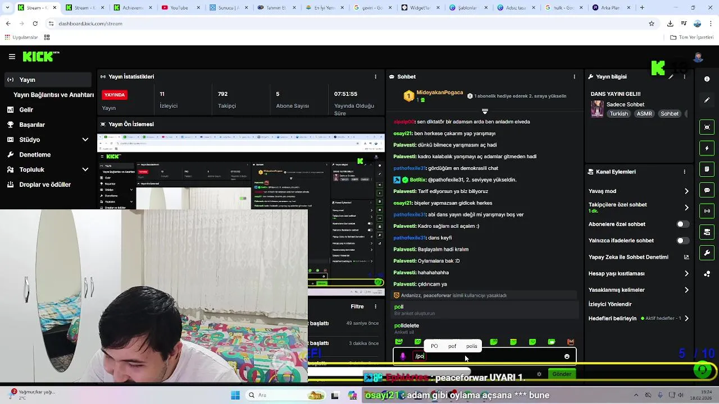Open Yavaş mod settings chevron
Viewport: 719px width, 404px height.
(686, 191)
